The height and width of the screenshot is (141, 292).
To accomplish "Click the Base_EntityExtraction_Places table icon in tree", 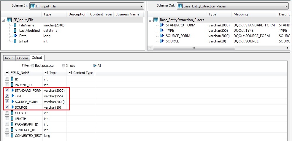I will (x=156, y=20).
